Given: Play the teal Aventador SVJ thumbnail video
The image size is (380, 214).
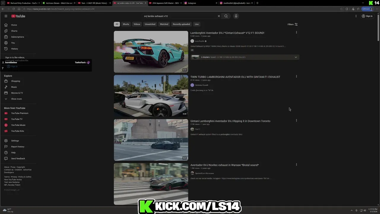Looking at the screenshot, I should pyautogui.click(x=151, y=52).
